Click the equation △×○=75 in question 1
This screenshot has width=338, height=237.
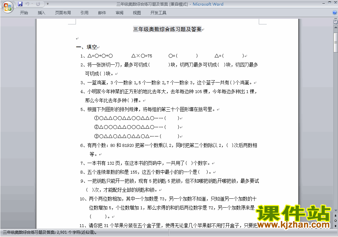click(142, 56)
